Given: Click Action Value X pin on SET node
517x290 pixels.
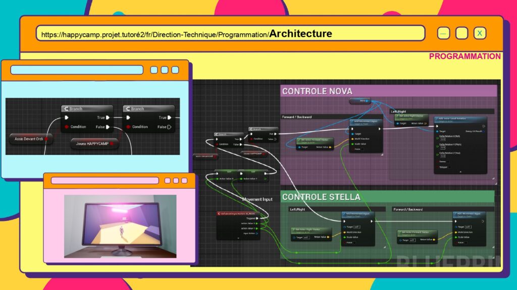Looking at the screenshot, I should (x=217, y=179).
